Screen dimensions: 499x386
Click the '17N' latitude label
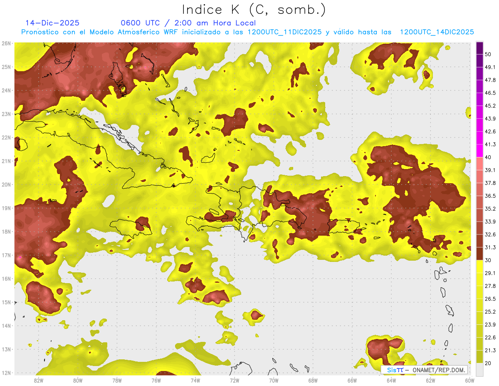point(6,255)
